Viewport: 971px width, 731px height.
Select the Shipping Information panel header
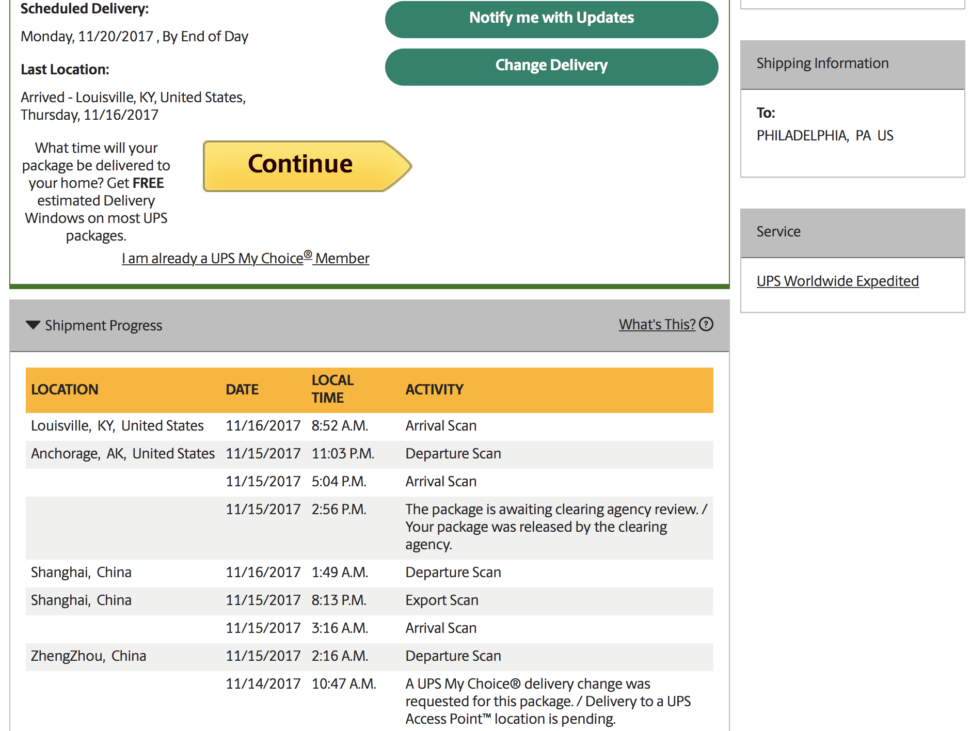[x=852, y=64]
